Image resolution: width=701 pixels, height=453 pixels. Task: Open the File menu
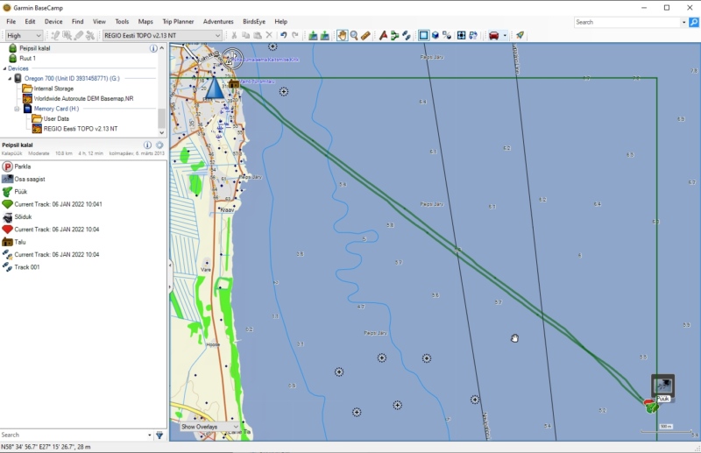click(11, 21)
